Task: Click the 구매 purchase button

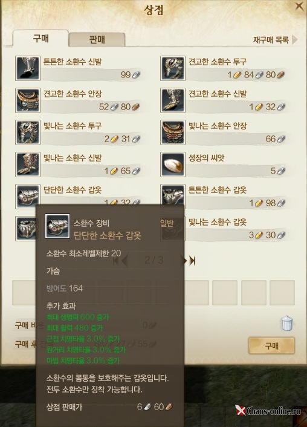Action: (x=271, y=345)
